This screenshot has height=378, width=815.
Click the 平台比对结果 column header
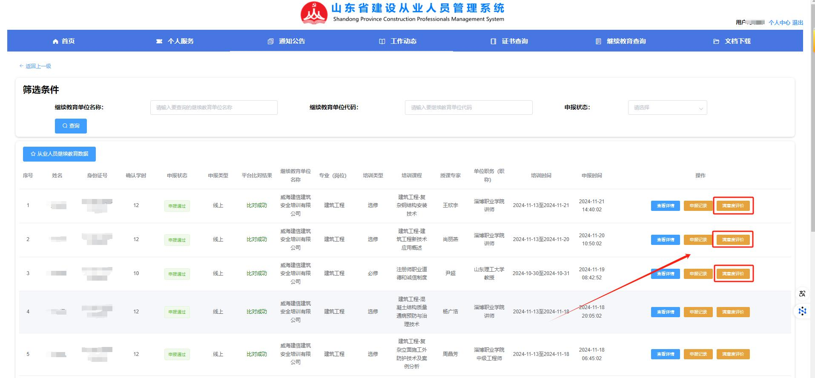pos(257,176)
